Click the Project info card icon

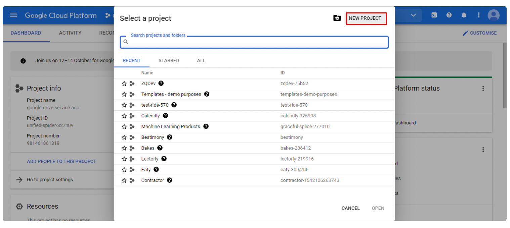(19, 88)
